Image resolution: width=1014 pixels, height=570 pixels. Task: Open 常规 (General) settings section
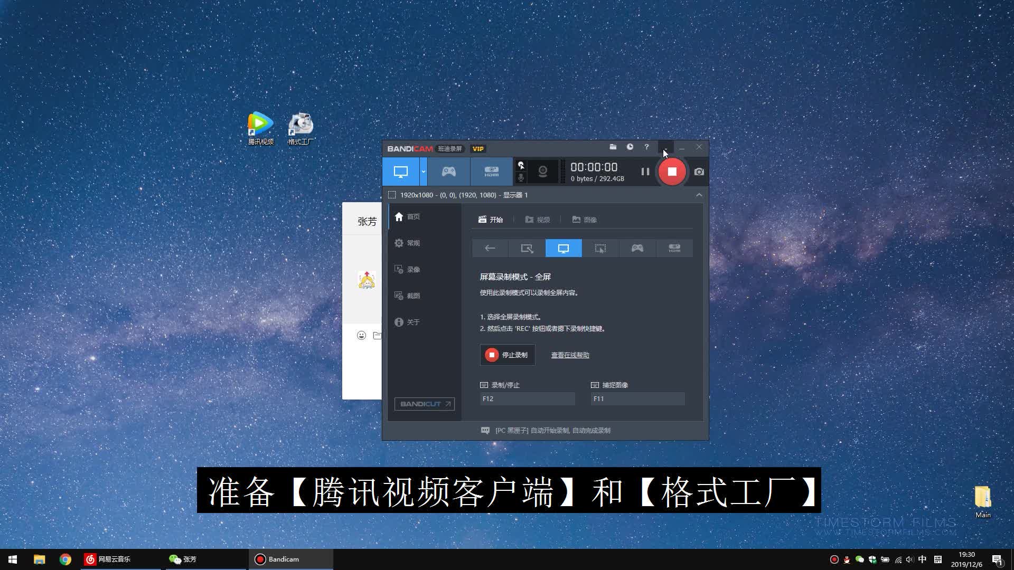tap(425, 243)
